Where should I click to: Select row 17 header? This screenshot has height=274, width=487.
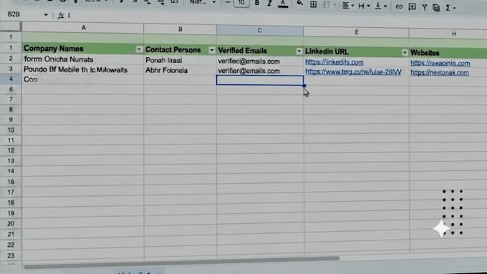(x=11, y=192)
